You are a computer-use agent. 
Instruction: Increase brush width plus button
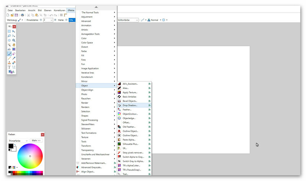(x=55, y=20)
